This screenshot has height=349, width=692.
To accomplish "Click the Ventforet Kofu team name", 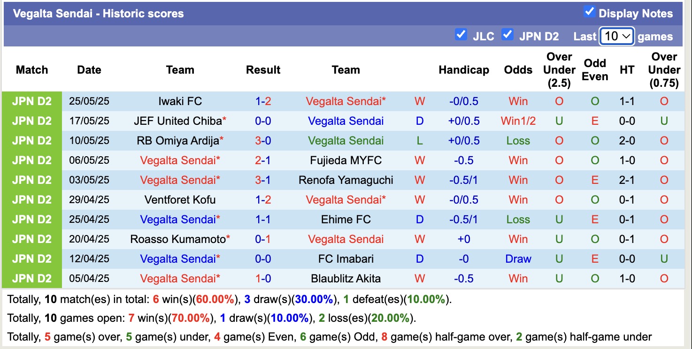I will click(x=180, y=200).
